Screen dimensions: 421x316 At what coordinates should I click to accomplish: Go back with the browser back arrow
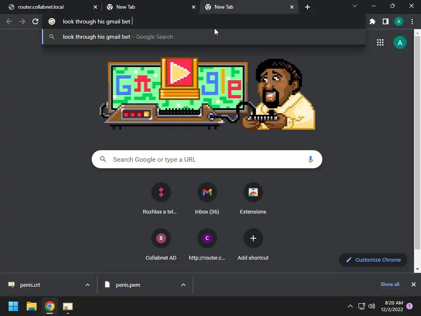click(x=9, y=21)
